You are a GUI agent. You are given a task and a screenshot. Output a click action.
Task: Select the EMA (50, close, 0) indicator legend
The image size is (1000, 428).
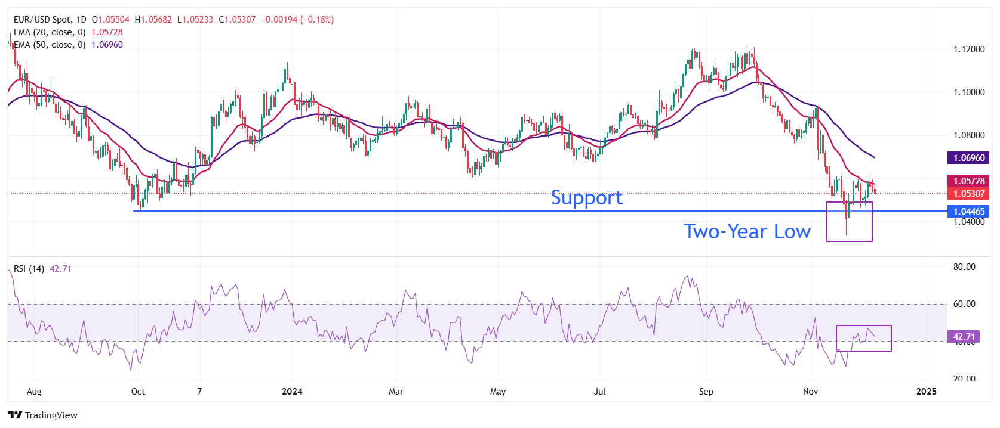point(50,45)
